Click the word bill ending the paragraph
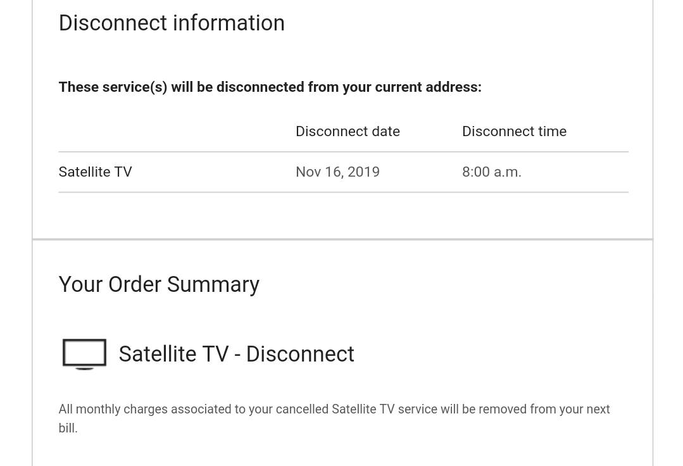This screenshot has width=683, height=466. pyautogui.click(x=68, y=428)
